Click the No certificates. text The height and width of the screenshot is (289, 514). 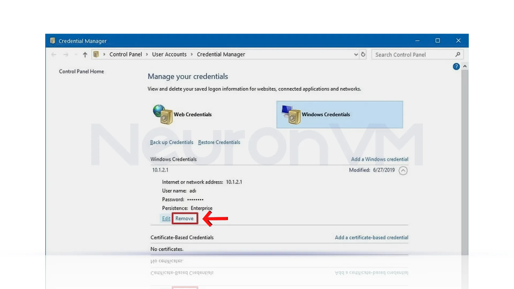(x=167, y=249)
